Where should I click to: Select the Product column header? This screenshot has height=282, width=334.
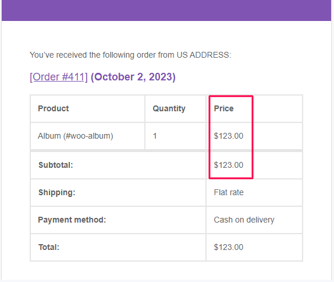[x=54, y=108]
